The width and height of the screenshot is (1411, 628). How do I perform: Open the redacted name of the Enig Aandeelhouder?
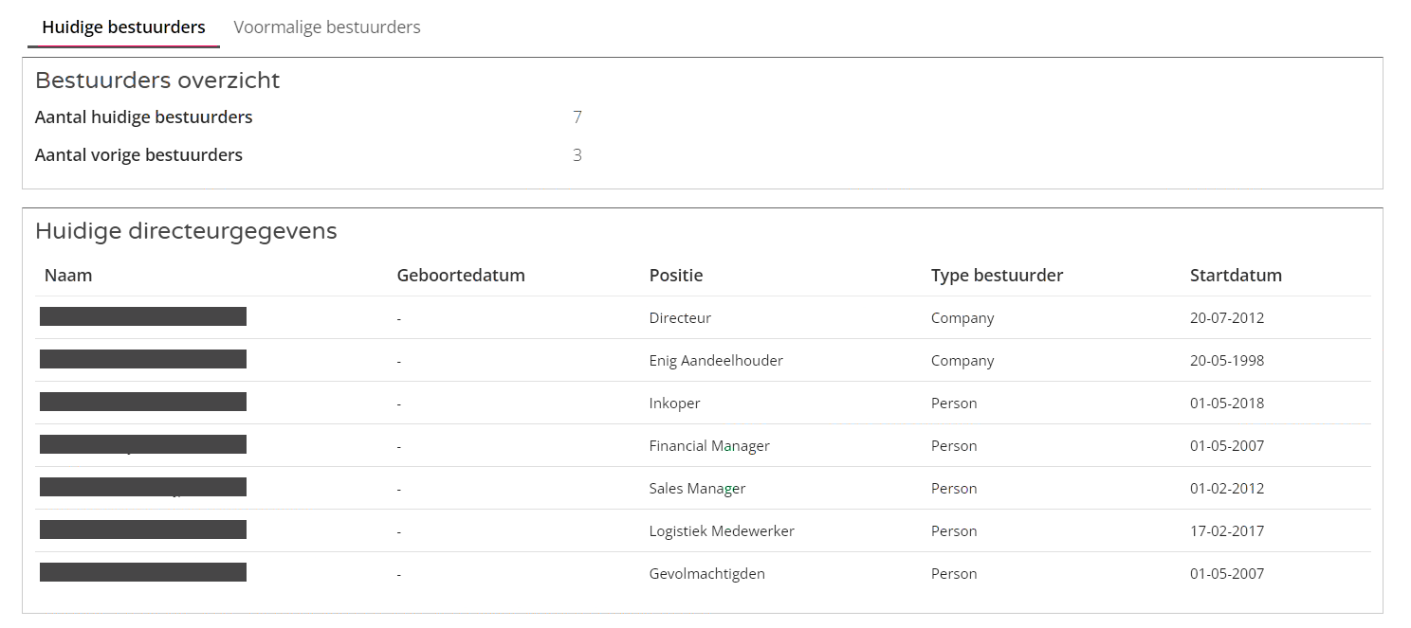coord(143,360)
